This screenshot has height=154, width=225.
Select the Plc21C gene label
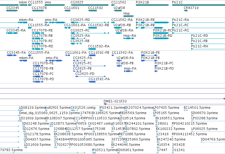[x=177, y=2]
